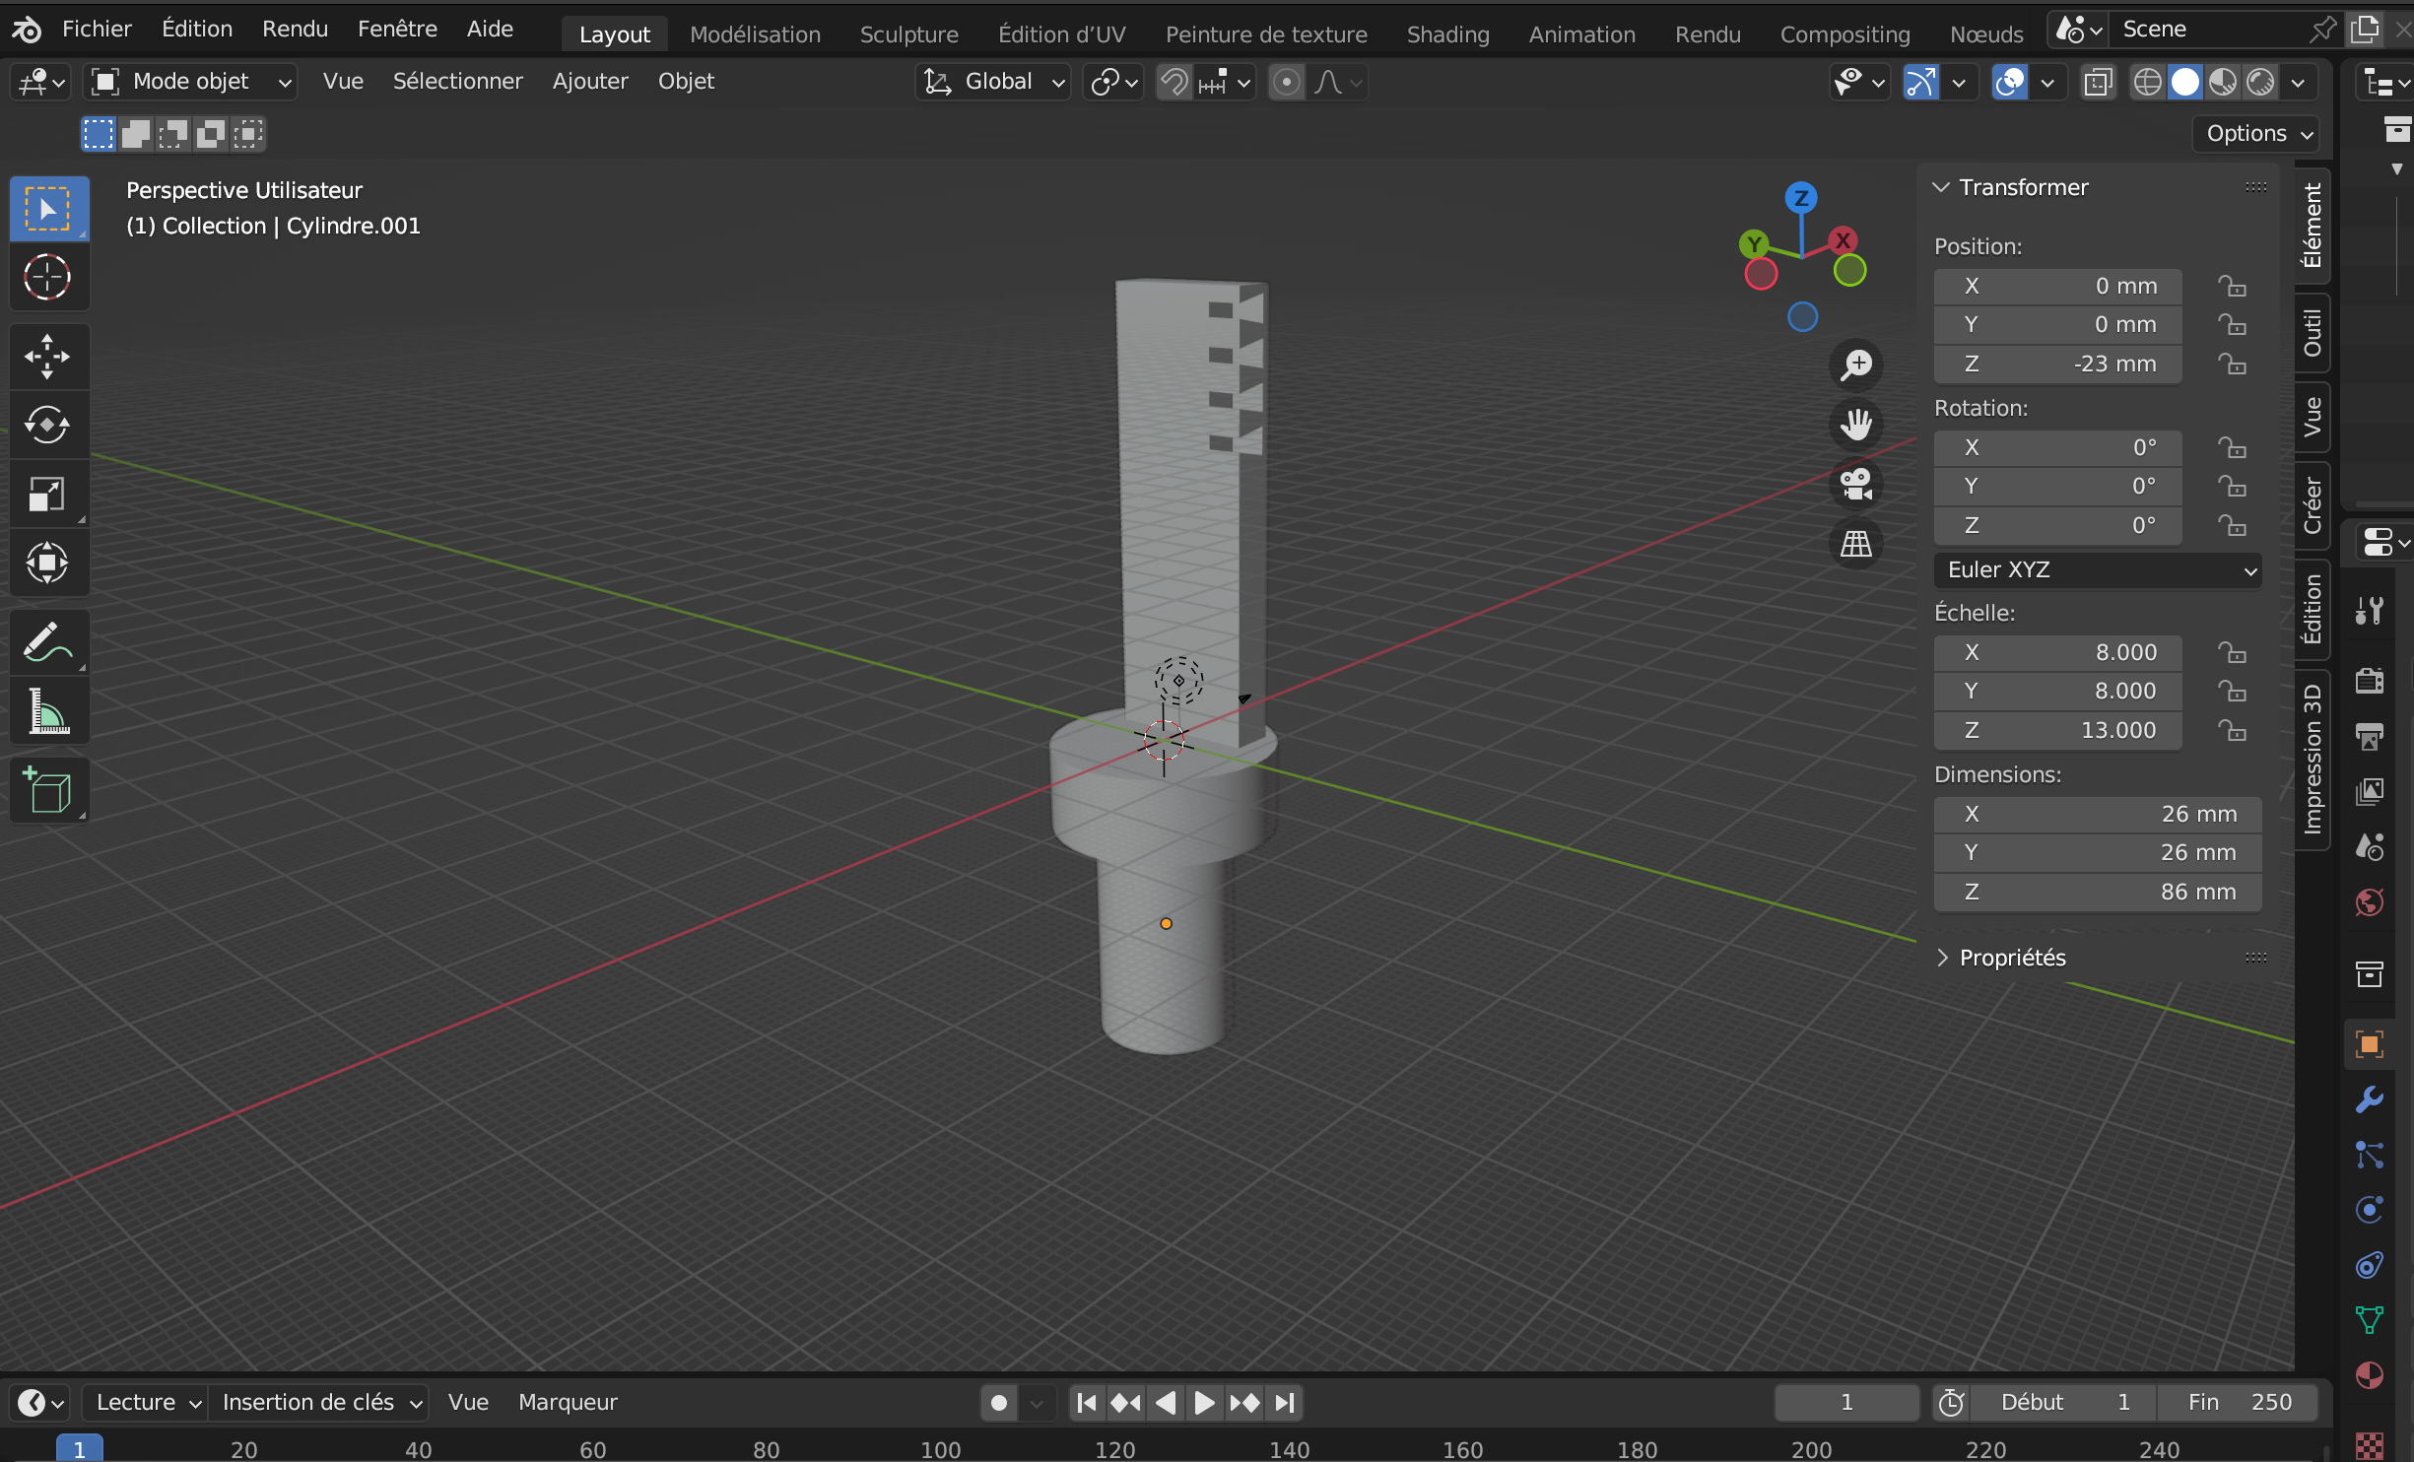The image size is (2414, 1462).
Task: Activate the Annotate pencil tool
Action: point(47,642)
